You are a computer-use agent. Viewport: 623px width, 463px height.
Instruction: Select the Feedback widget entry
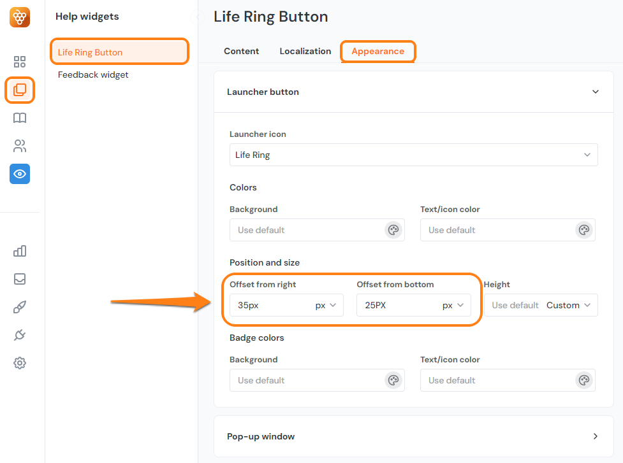pyautogui.click(x=93, y=75)
